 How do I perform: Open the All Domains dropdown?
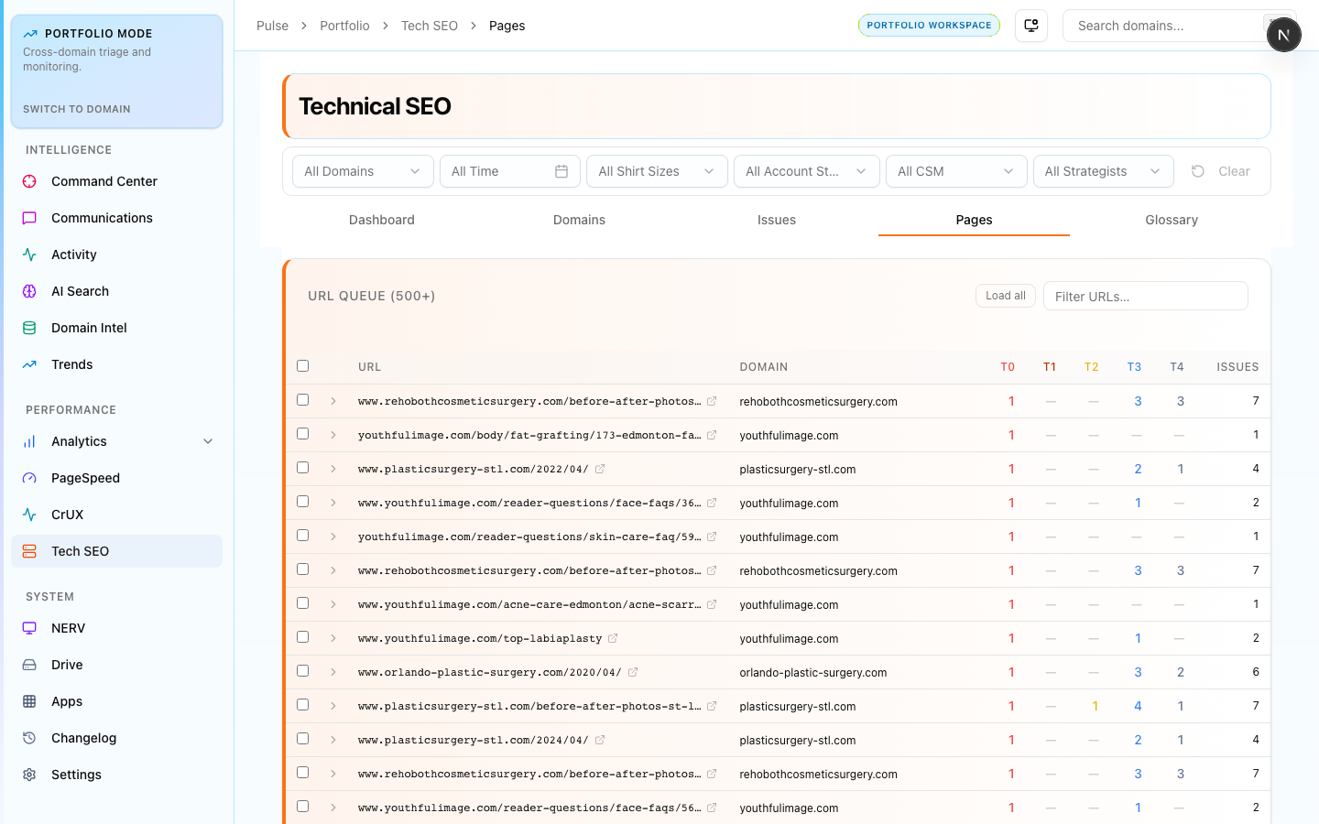(362, 171)
